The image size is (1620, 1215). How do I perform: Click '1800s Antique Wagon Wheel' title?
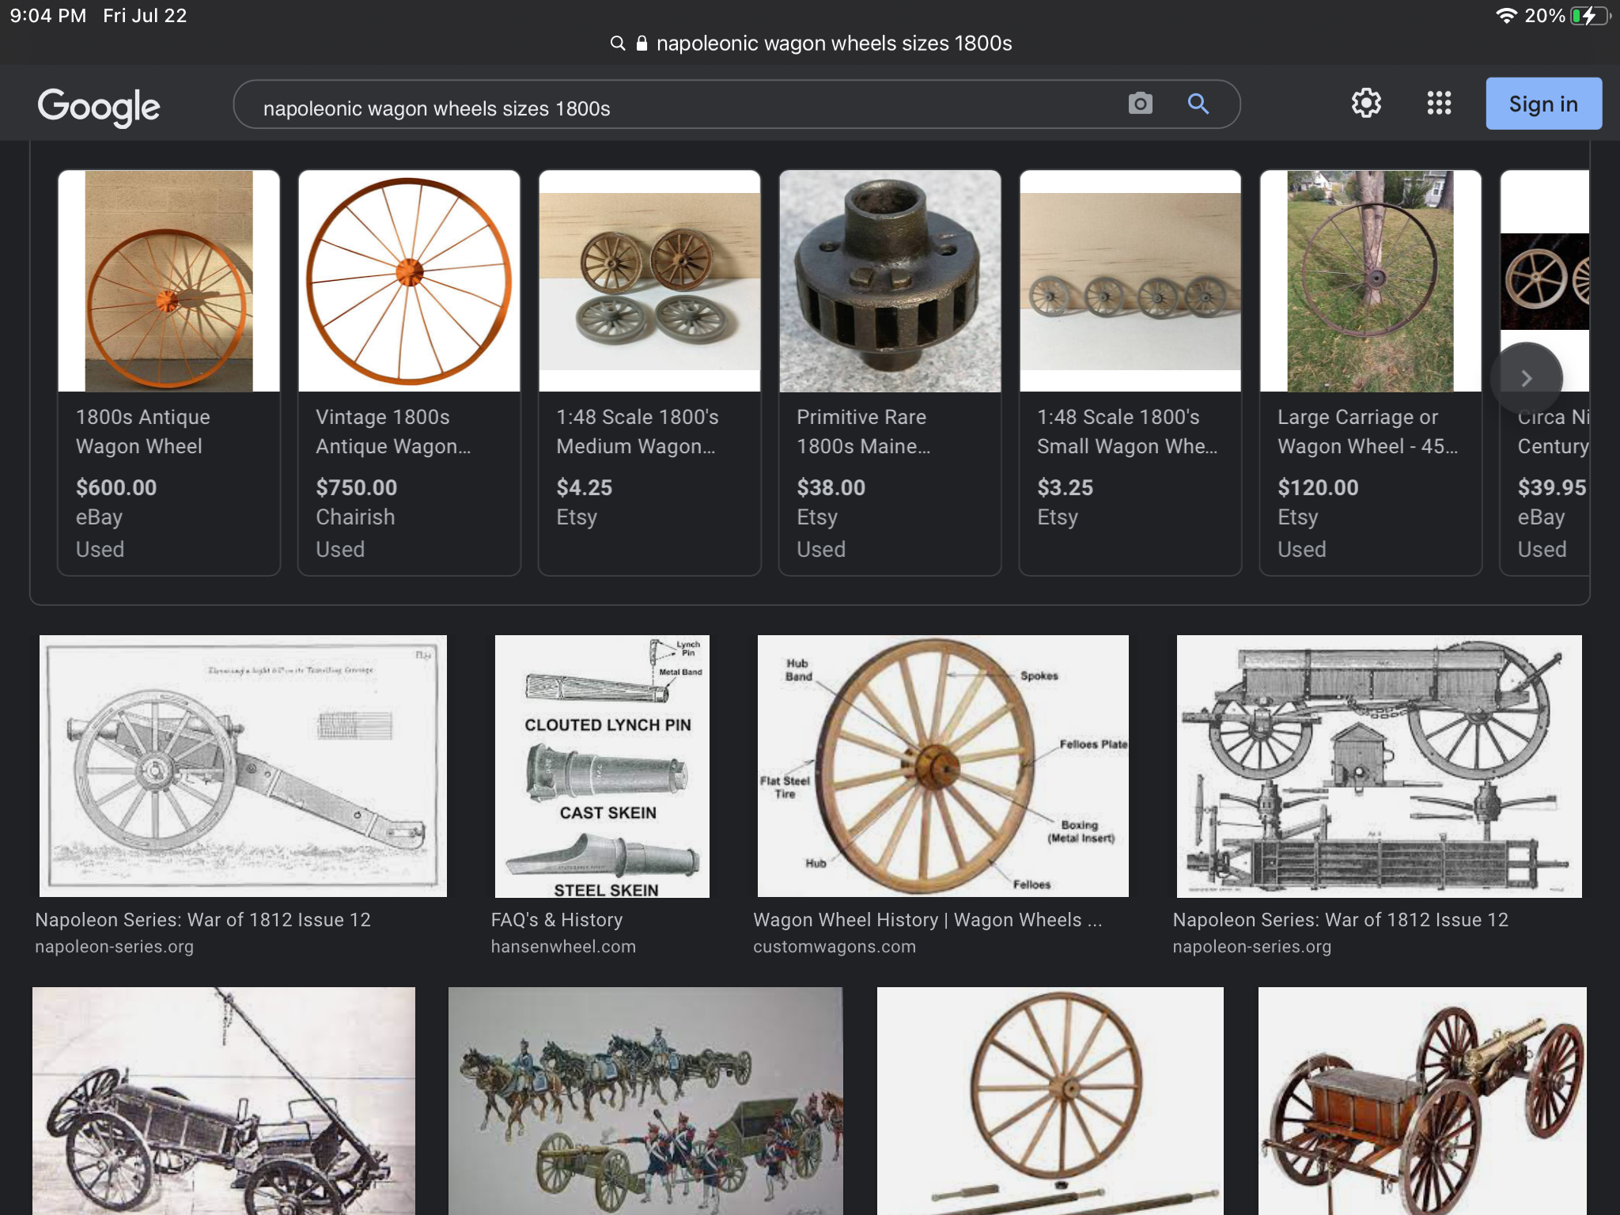142,431
